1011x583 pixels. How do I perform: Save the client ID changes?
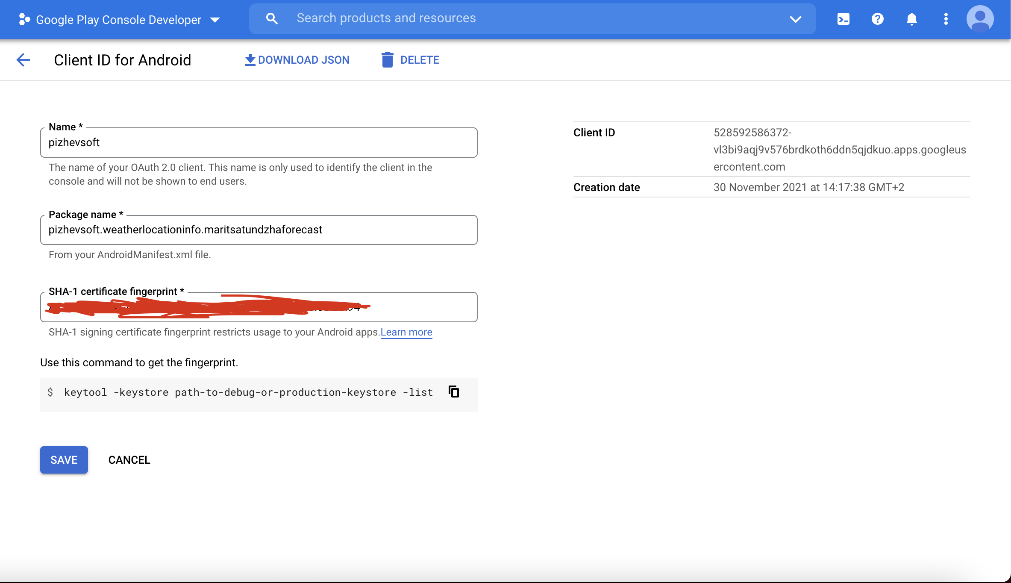(x=64, y=460)
